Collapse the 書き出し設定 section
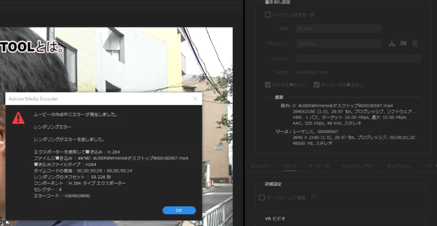This screenshot has height=226, width=437. coord(259,2)
